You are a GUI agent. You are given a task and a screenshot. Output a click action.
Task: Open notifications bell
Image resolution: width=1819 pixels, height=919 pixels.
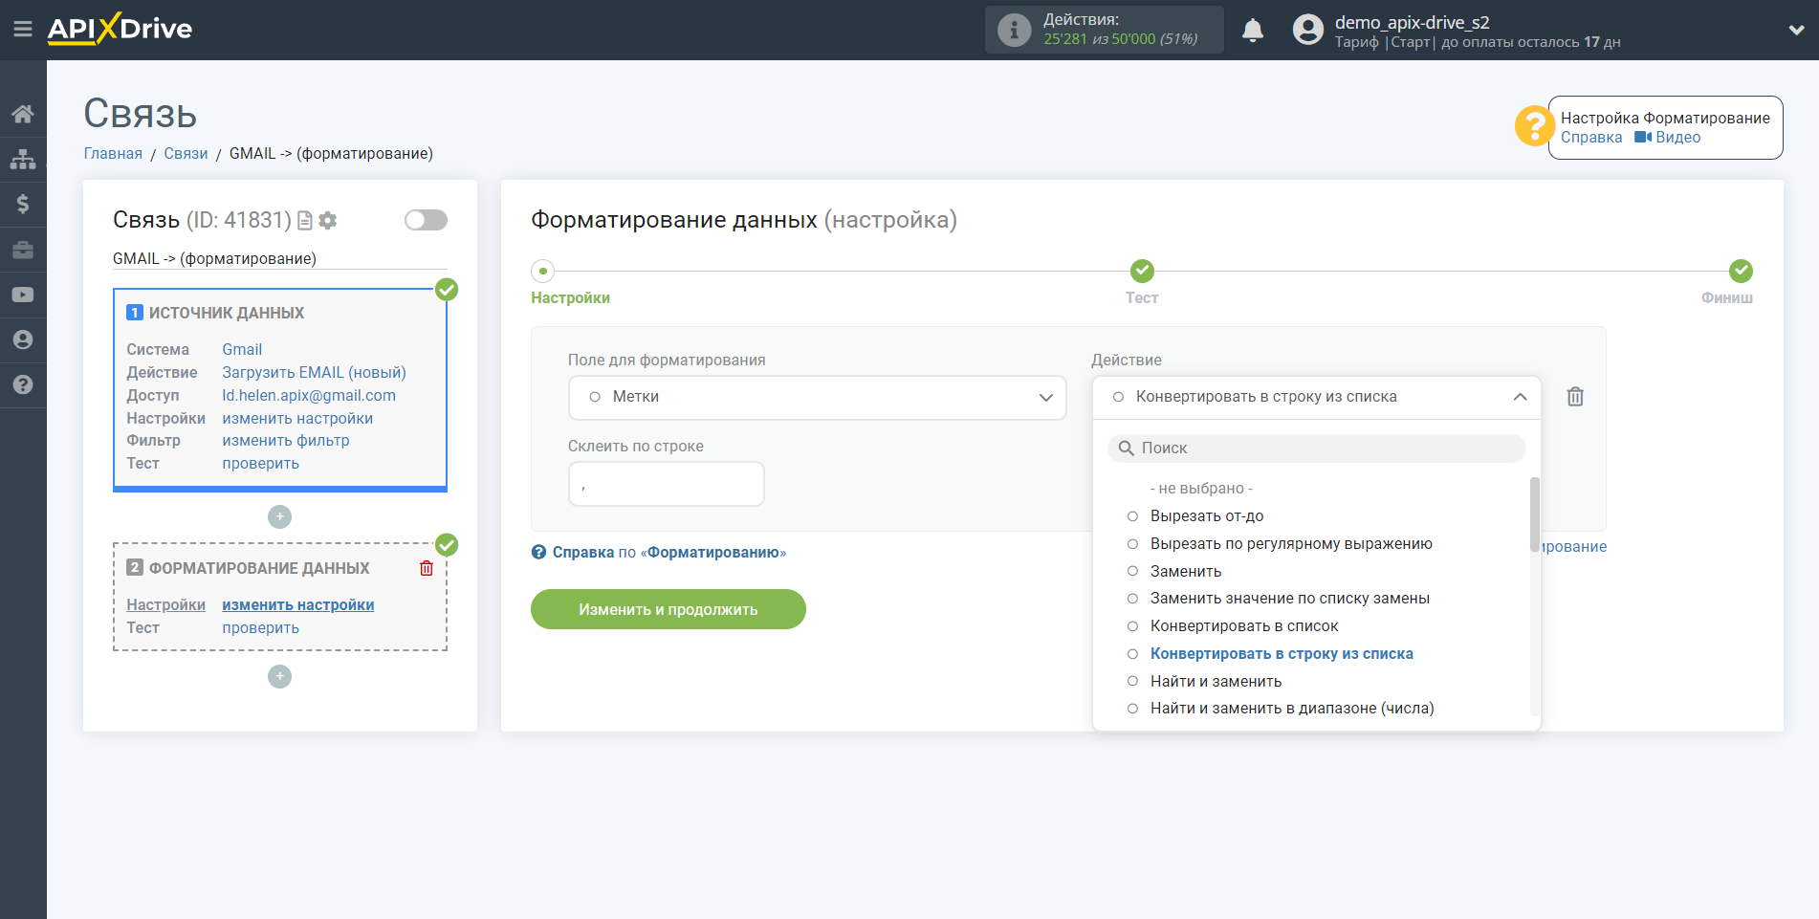pos(1253,31)
